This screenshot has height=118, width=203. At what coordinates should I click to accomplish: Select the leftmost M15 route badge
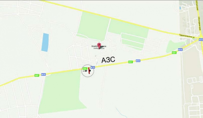(x=44, y=74)
